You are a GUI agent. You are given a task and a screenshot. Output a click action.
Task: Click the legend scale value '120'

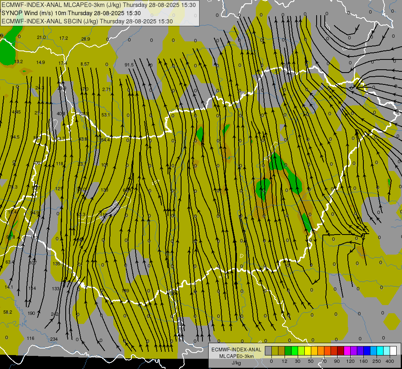(350, 361)
